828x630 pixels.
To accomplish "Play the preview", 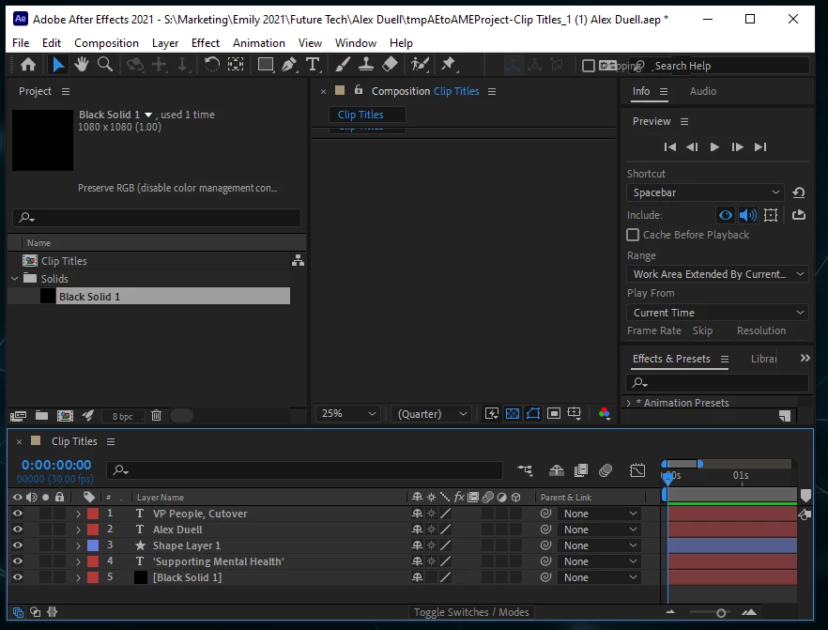I will click(713, 146).
